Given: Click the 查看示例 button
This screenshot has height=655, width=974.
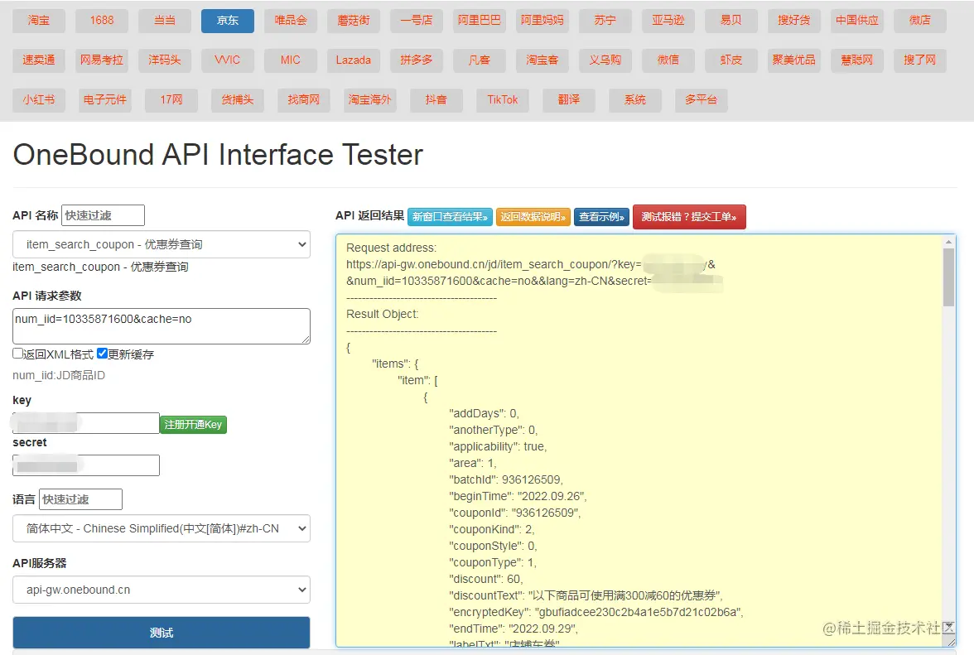Looking at the screenshot, I should coord(602,217).
